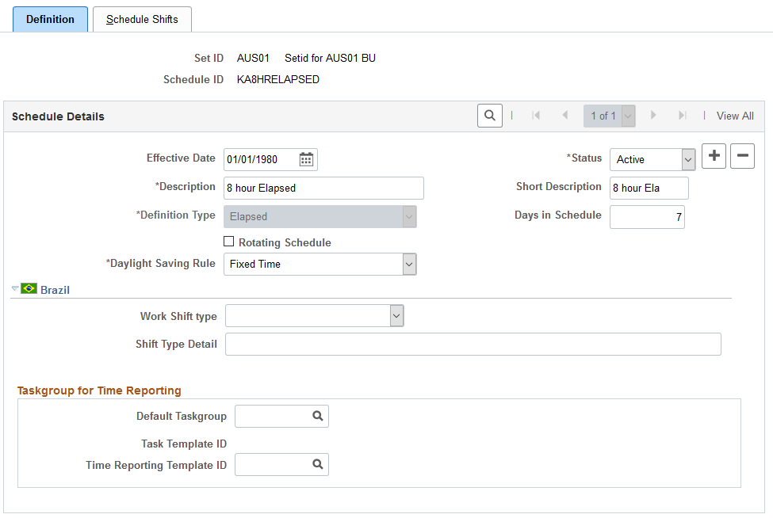The height and width of the screenshot is (518, 773).
Task: Open the Default Taskgroup lookup
Action: point(317,416)
